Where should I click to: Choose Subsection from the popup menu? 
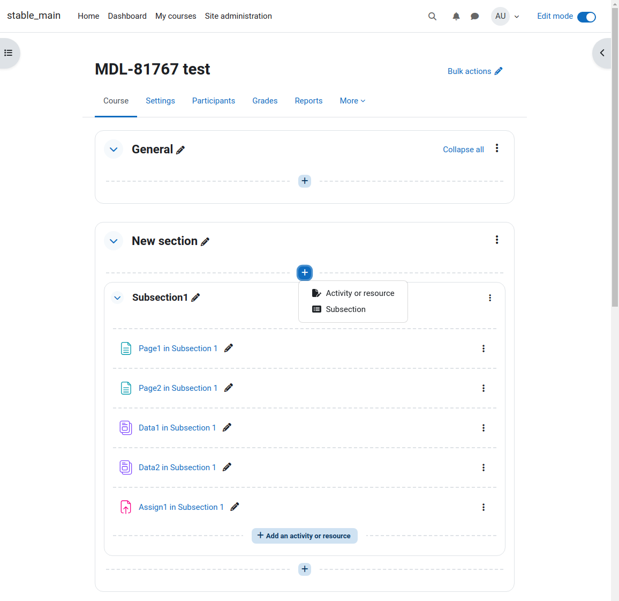353,309
